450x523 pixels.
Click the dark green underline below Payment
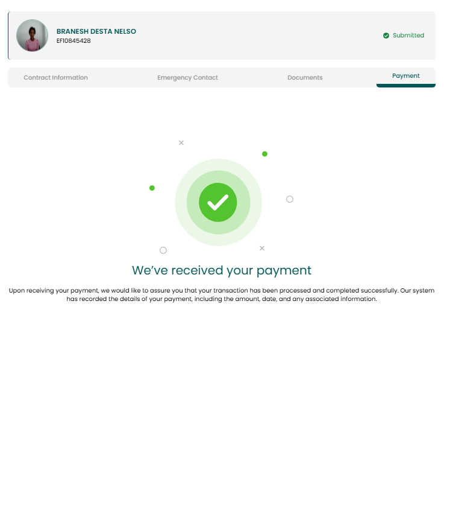pos(405,86)
